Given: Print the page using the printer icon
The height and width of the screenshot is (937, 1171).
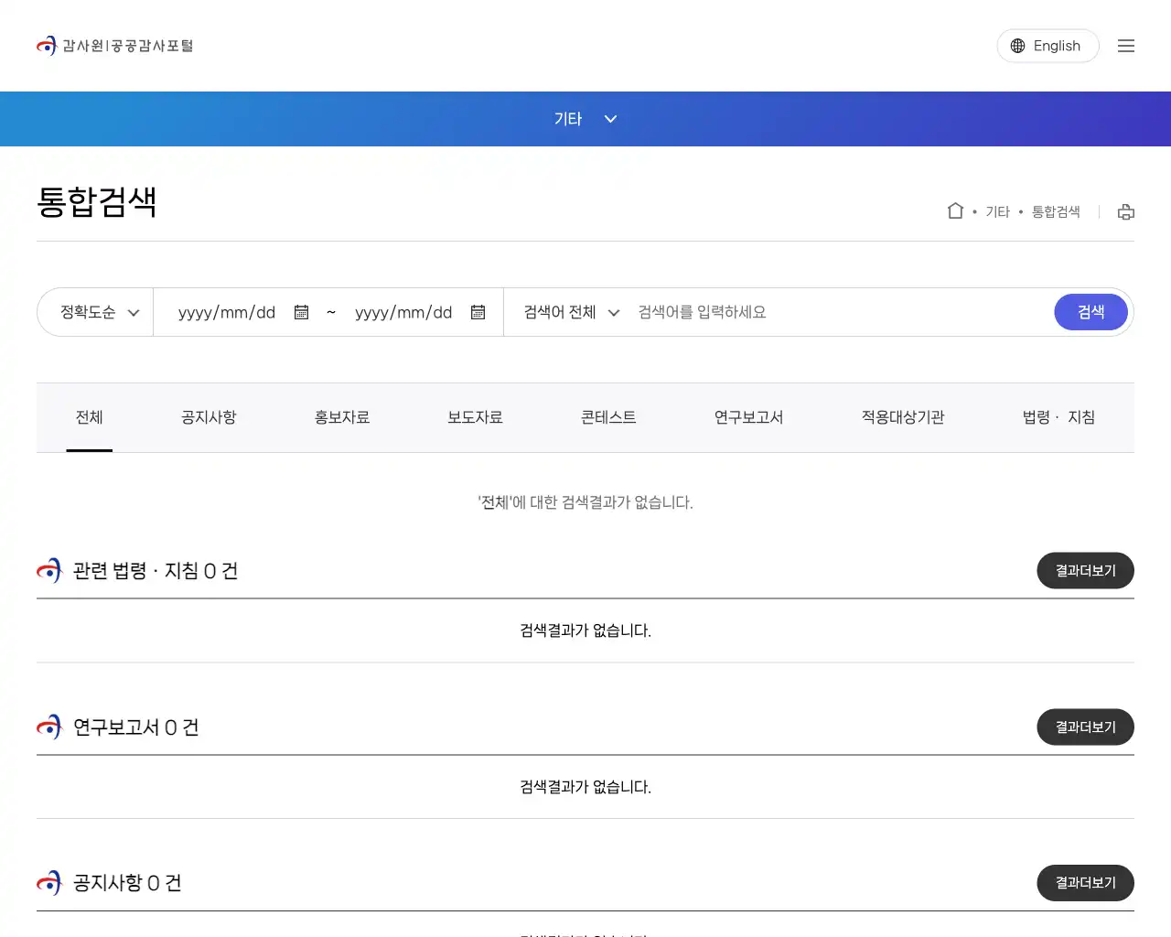Looking at the screenshot, I should click(1125, 211).
